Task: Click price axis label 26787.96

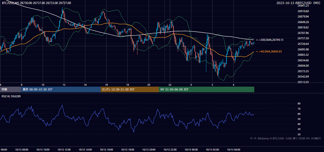Action: click(303, 33)
